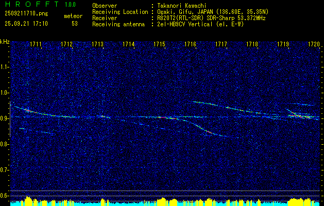Select antenna text 2el-HB9CV Vertical (el. E-W)

[x=200, y=24]
